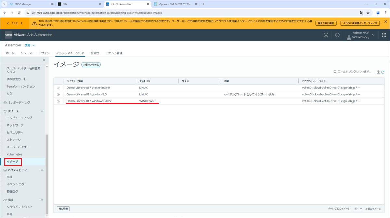Viewport: 390px width, 218px height.
Task: Open the browser three-dot menu
Action: click(385, 13)
